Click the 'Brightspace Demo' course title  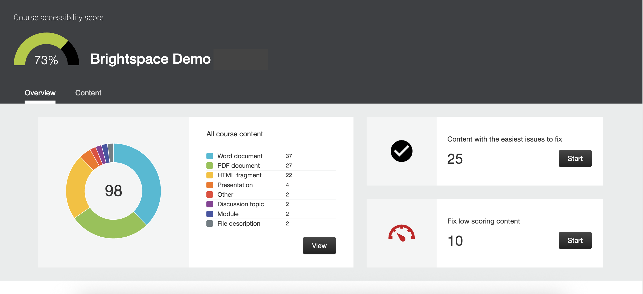[150, 59]
